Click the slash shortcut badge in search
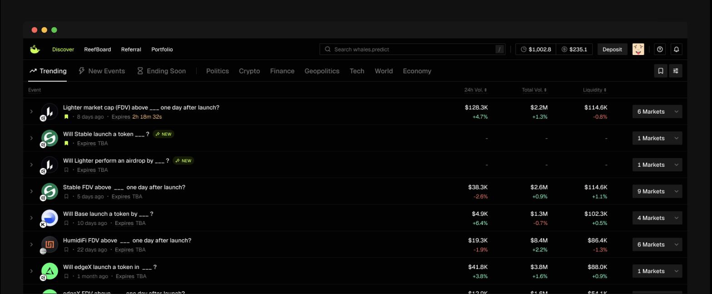712x294 pixels. click(x=499, y=49)
